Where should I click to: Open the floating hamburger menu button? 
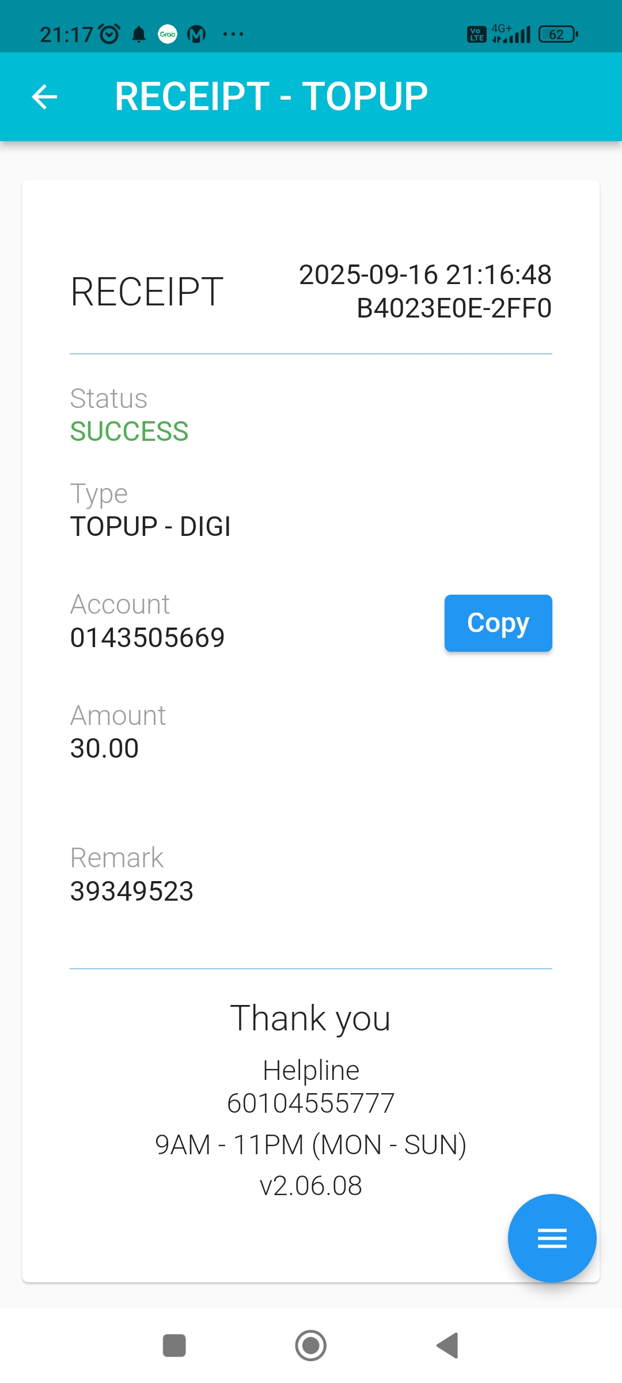[552, 1238]
